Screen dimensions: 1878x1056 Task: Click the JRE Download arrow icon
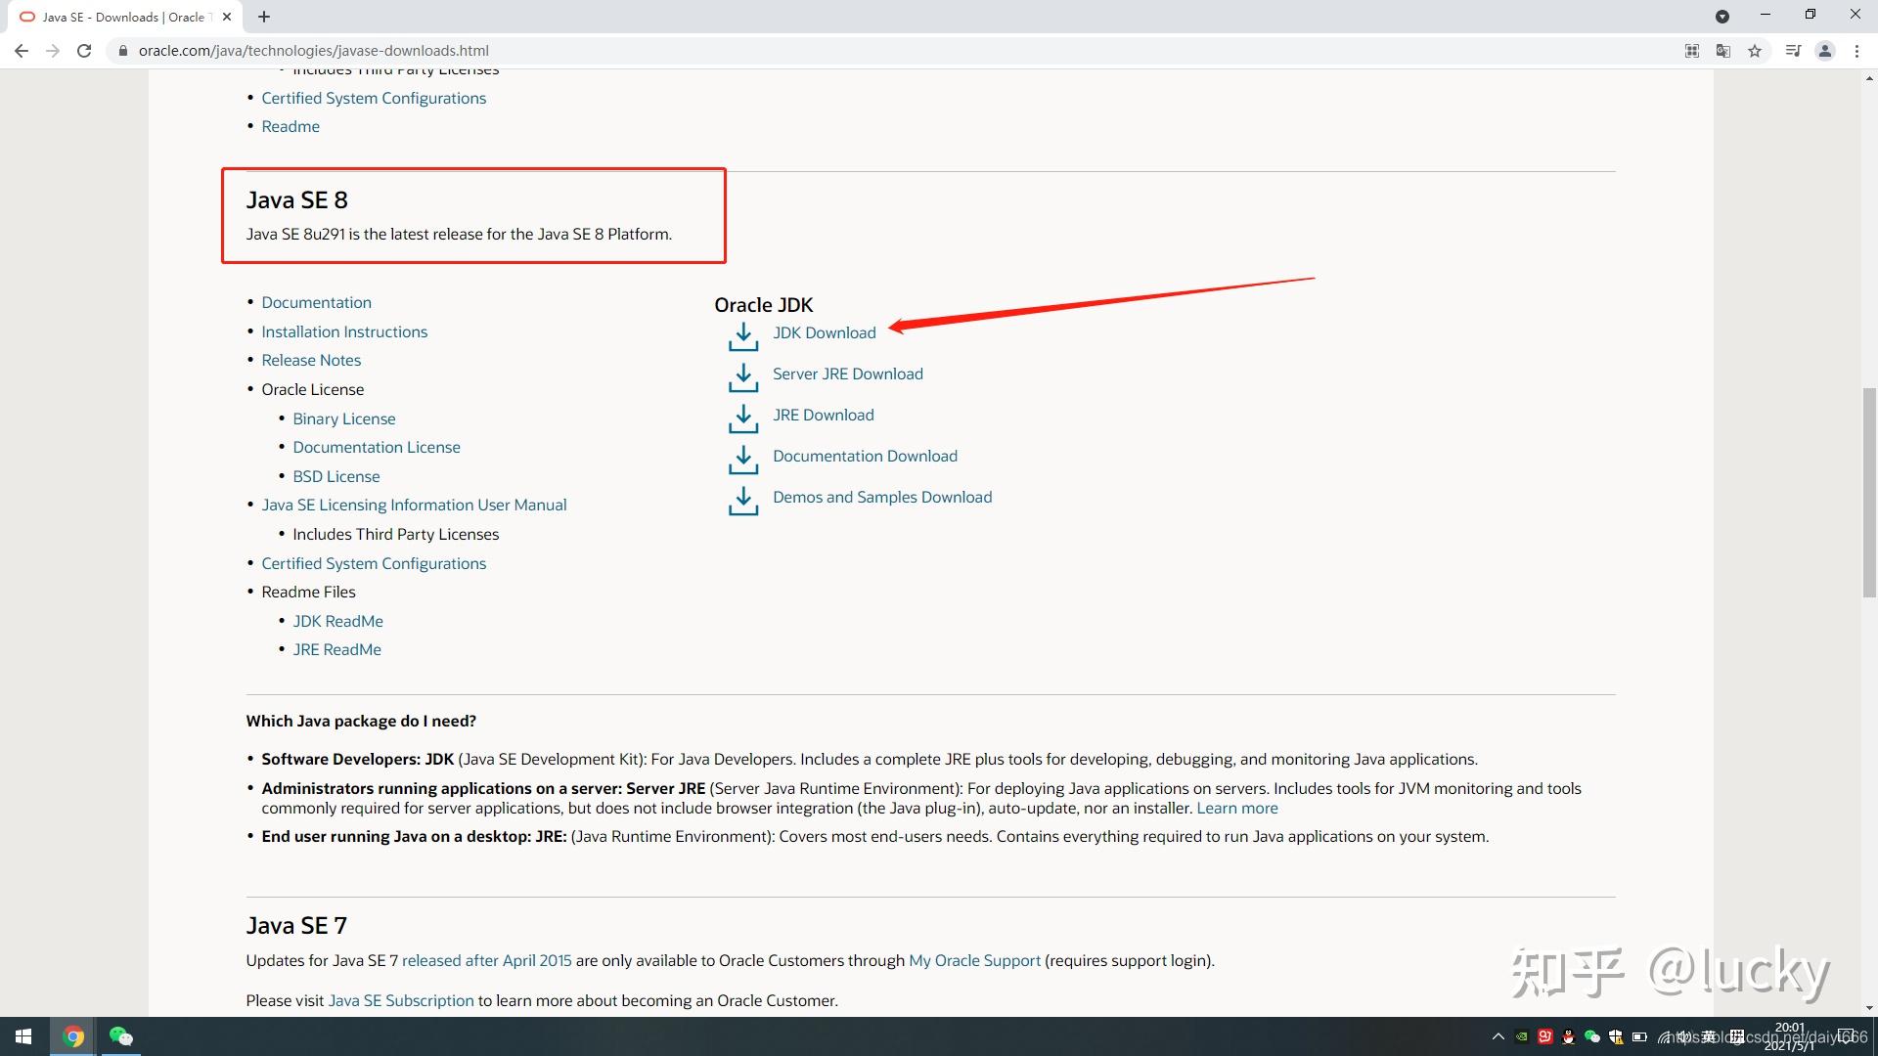743,418
